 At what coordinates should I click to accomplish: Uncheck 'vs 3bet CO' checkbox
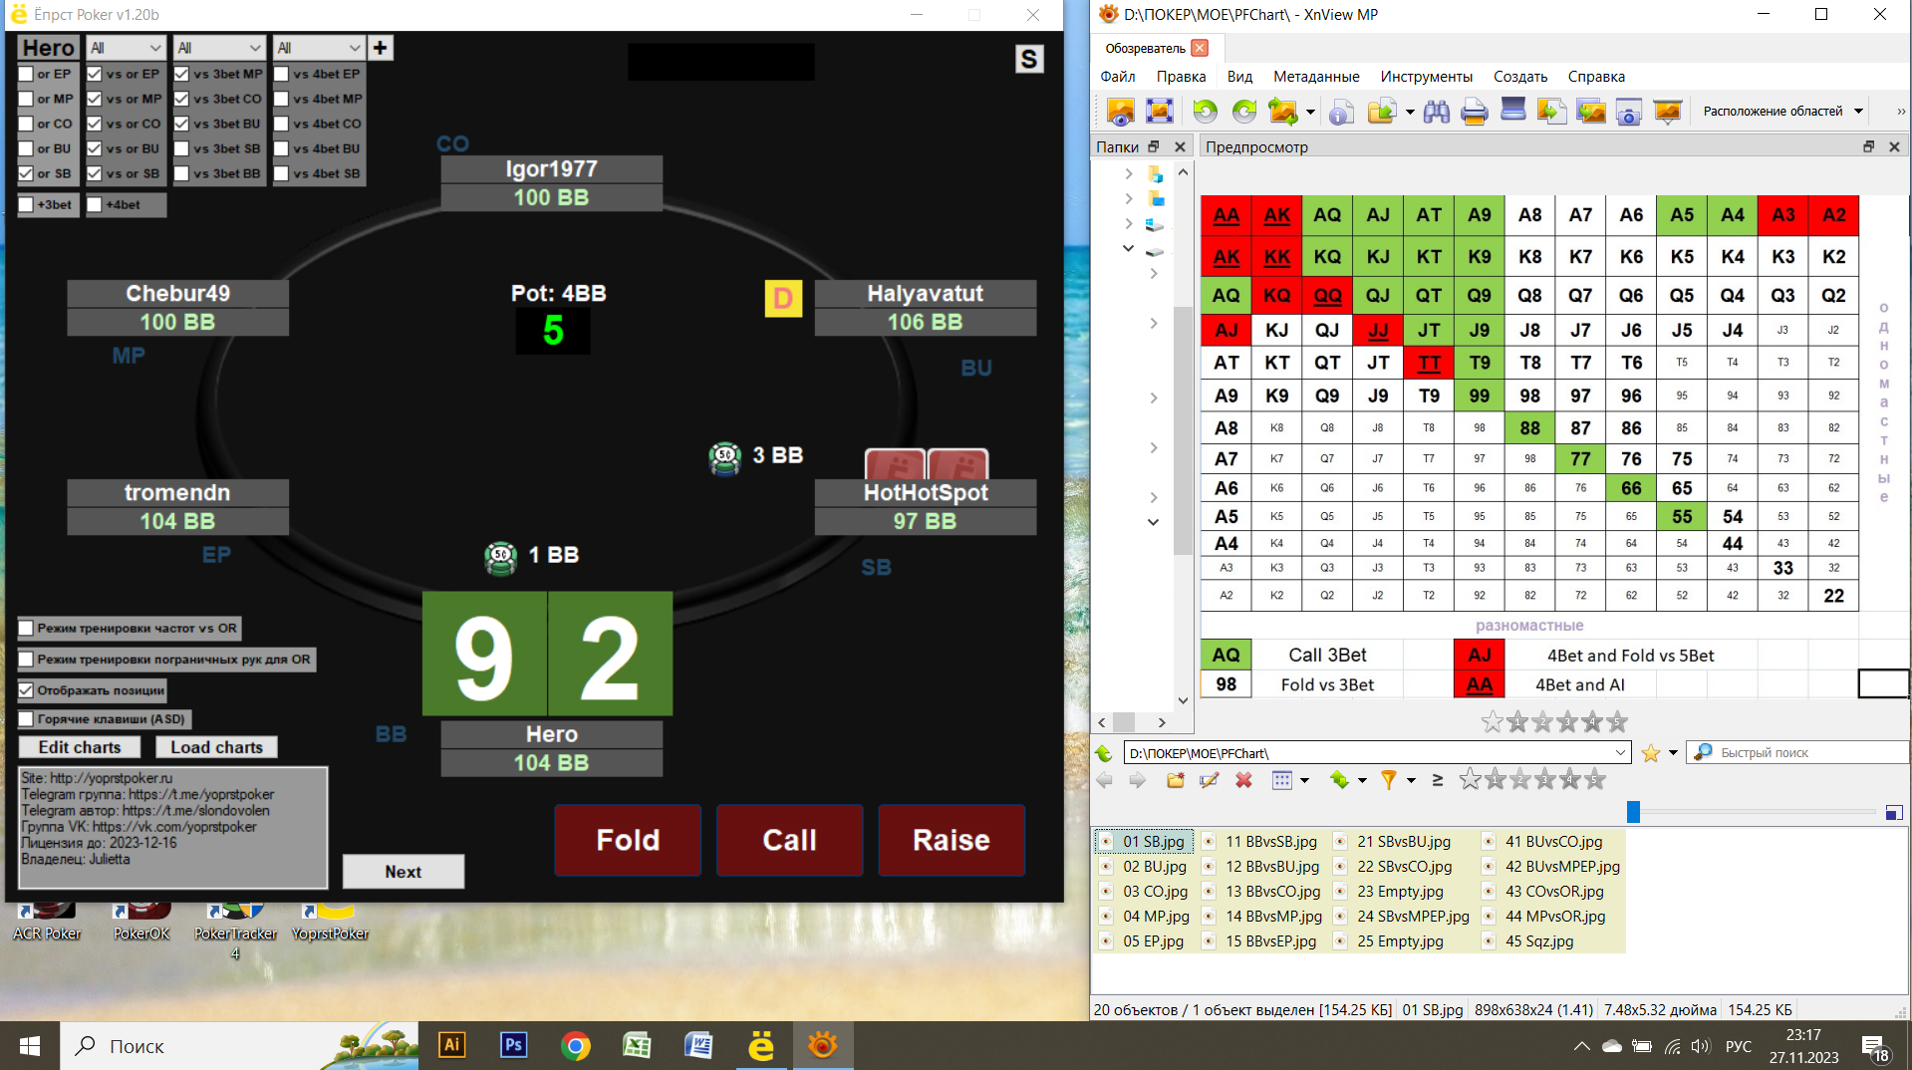(x=181, y=99)
